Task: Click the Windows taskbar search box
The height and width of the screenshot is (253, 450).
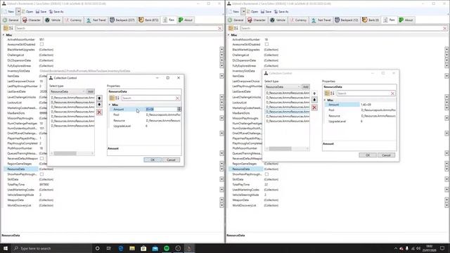Action: click(x=51, y=248)
